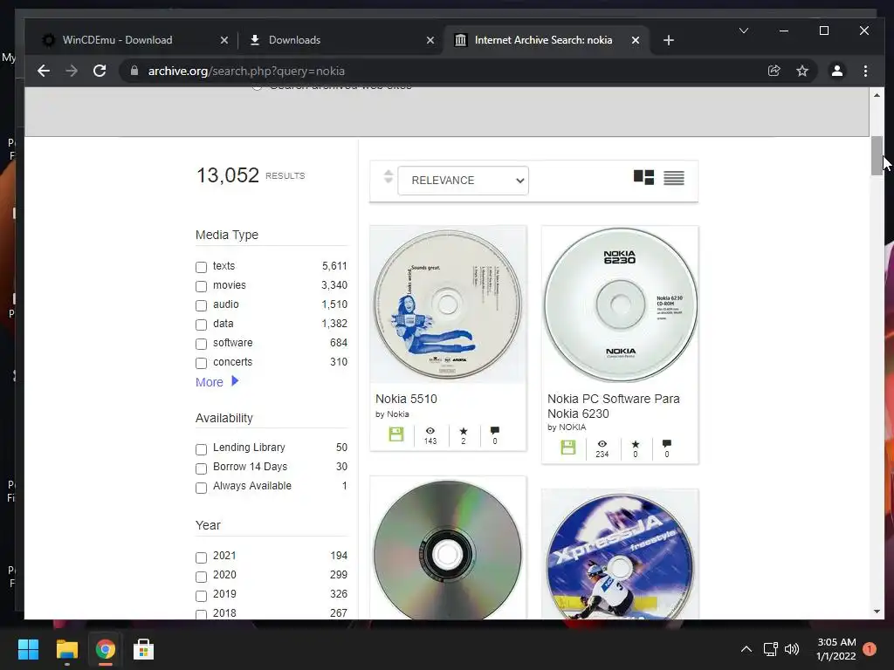Viewport: 894px width, 670px height.
Task: Click the padlock site info icon
Action: pos(134,71)
